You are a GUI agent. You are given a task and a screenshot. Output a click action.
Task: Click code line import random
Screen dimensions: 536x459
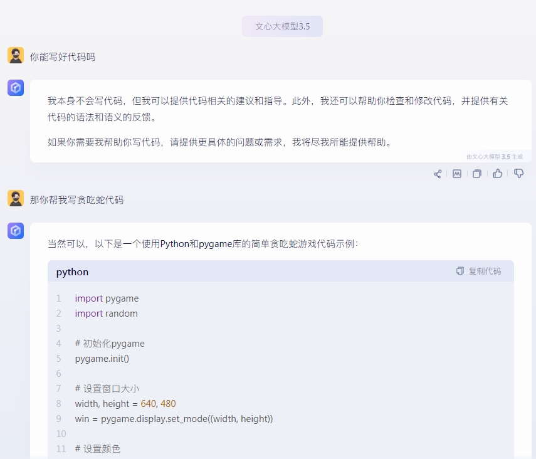[x=107, y=314]
